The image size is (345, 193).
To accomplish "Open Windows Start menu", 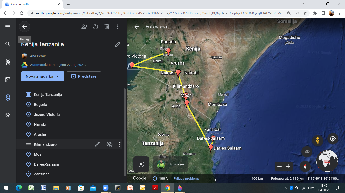I will pyautogui.click(x=6, y=188).
